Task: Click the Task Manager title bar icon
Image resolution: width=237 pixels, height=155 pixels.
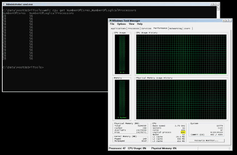Action: (x=110, y=21)
